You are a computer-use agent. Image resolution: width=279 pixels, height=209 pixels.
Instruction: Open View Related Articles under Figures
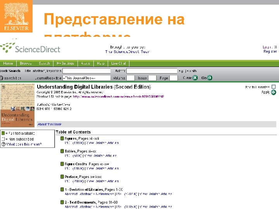pos(102,143)
